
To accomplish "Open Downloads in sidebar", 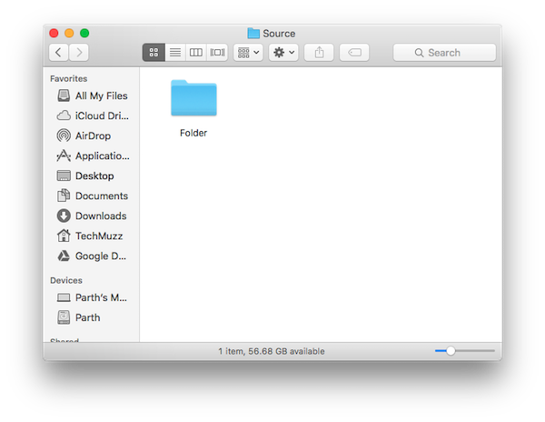I will 93,216.
